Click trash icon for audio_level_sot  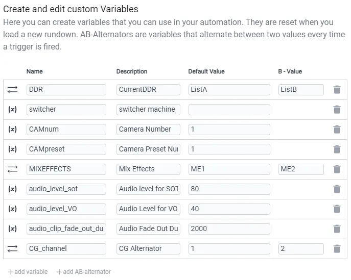[x=337, y=189]
